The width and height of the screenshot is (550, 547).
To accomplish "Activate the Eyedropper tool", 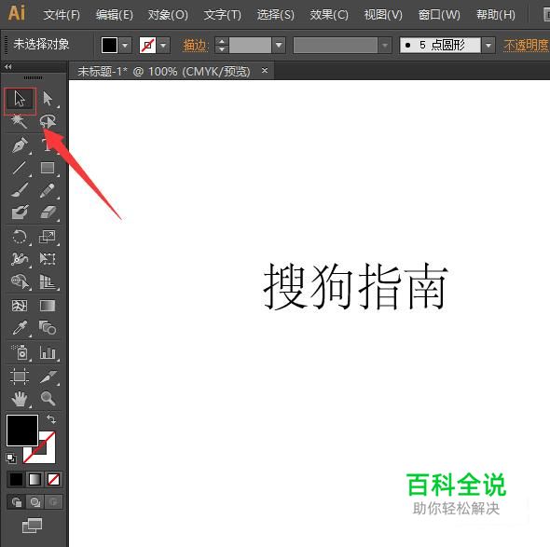I will point(20,328).
